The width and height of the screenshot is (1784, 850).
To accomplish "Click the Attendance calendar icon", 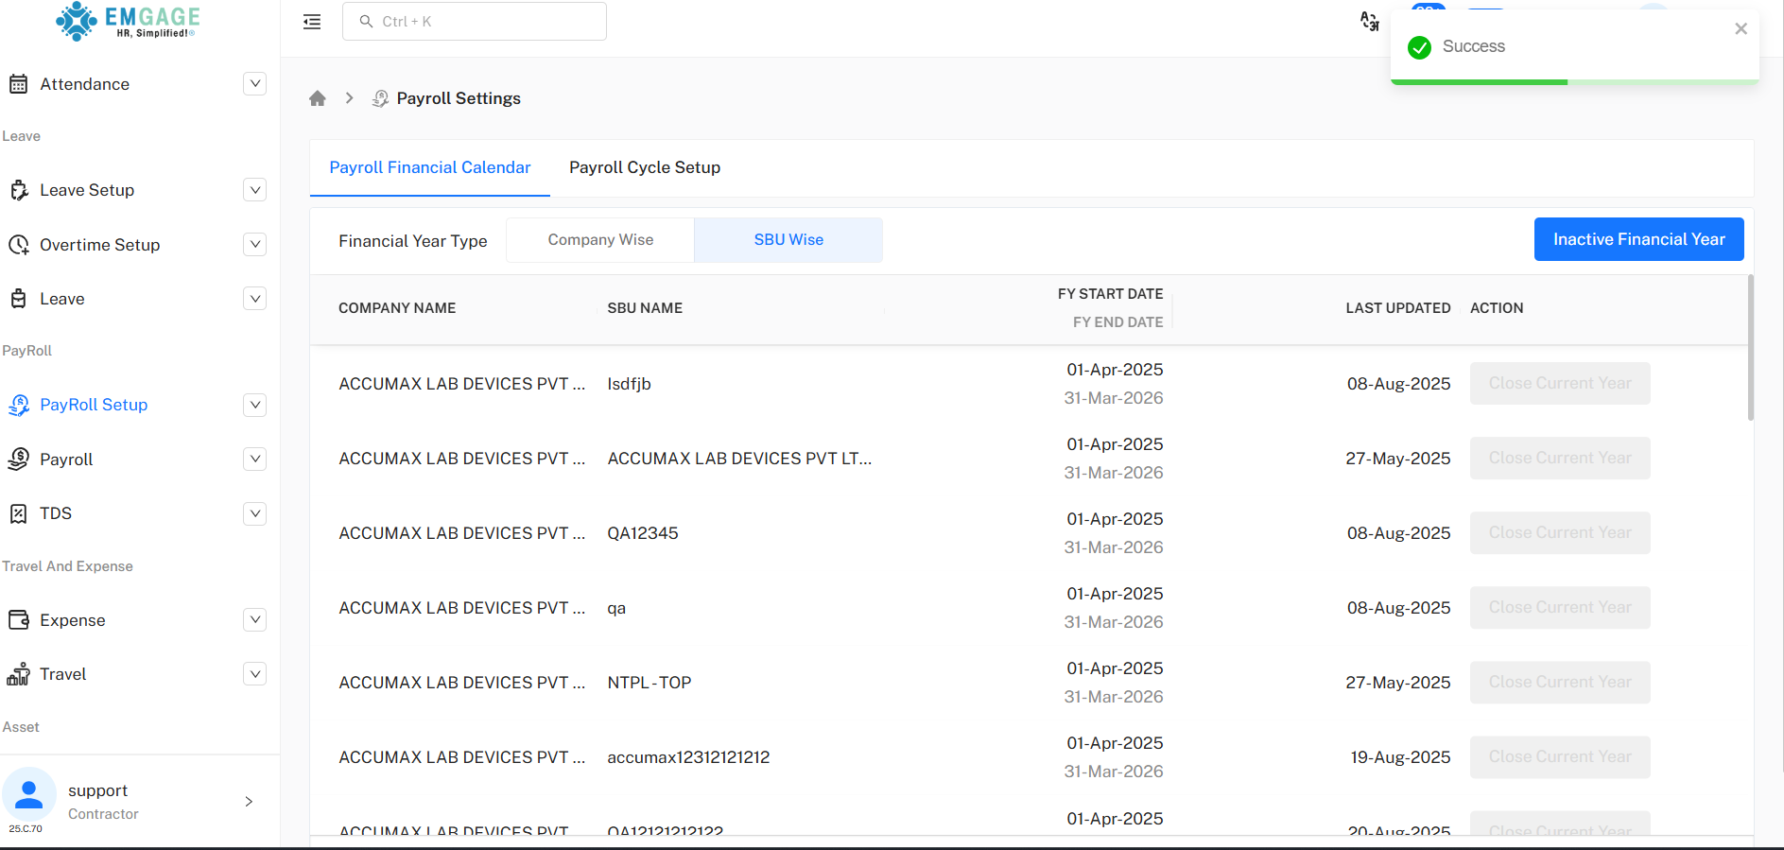I will (x=18, y=84).
